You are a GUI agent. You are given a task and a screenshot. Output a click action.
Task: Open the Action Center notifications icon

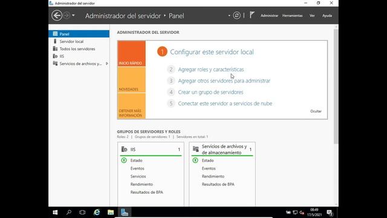point(330,213)
